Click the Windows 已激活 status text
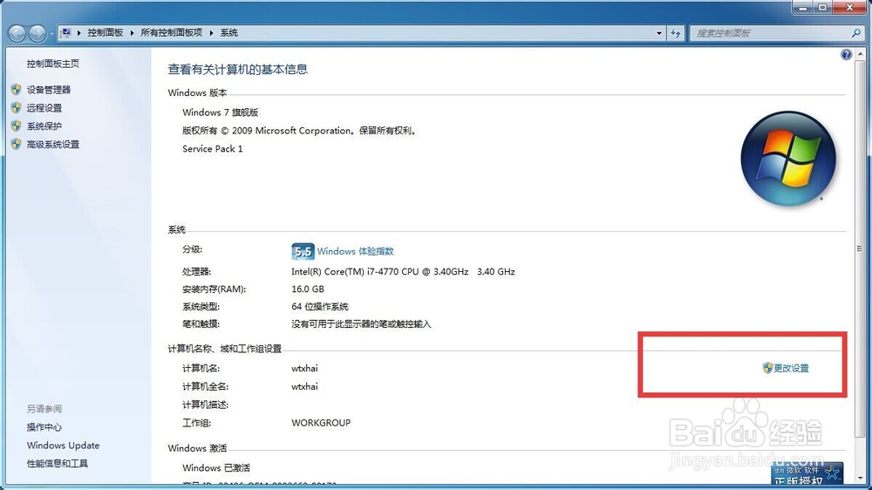Image resolution: width=872 pixels, height=490 pixels. [216, 467]
